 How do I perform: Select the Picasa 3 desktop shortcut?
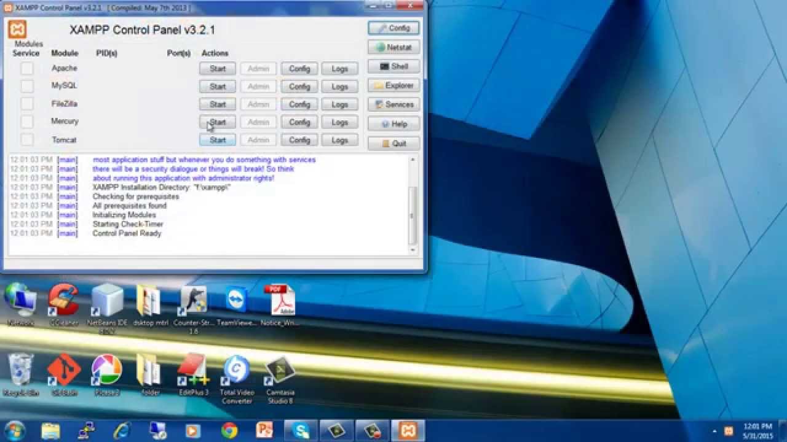[107, 374]
